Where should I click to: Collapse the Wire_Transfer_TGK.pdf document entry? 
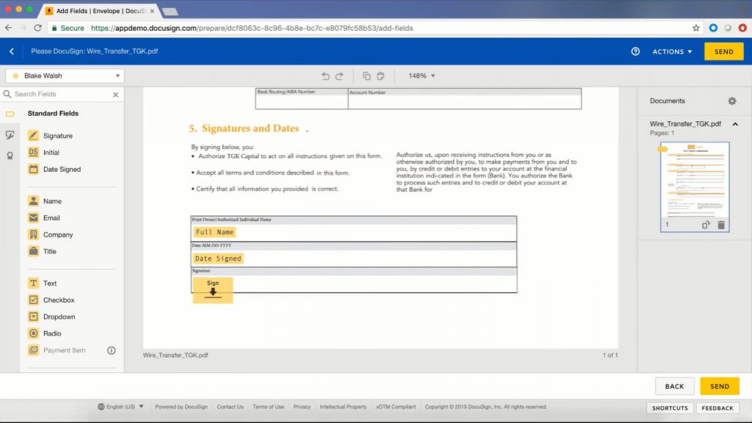pos(735,124)
